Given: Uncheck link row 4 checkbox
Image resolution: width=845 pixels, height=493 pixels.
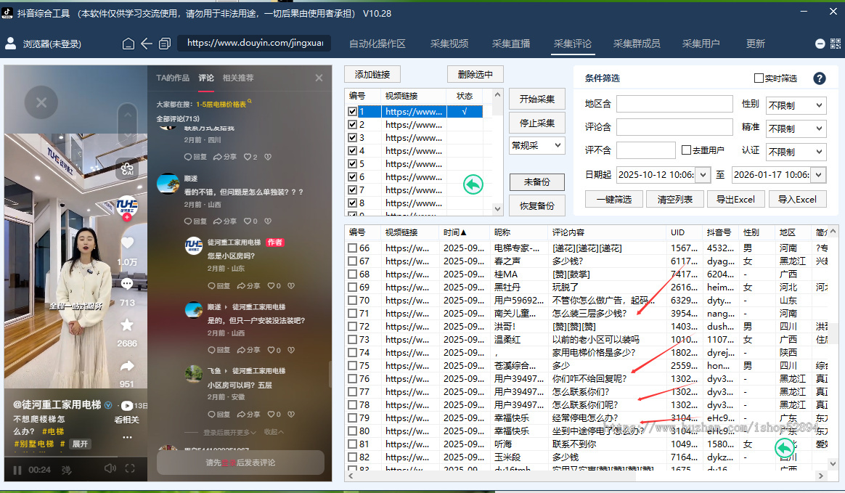Looking at the screenshot, I should point(352,151).
